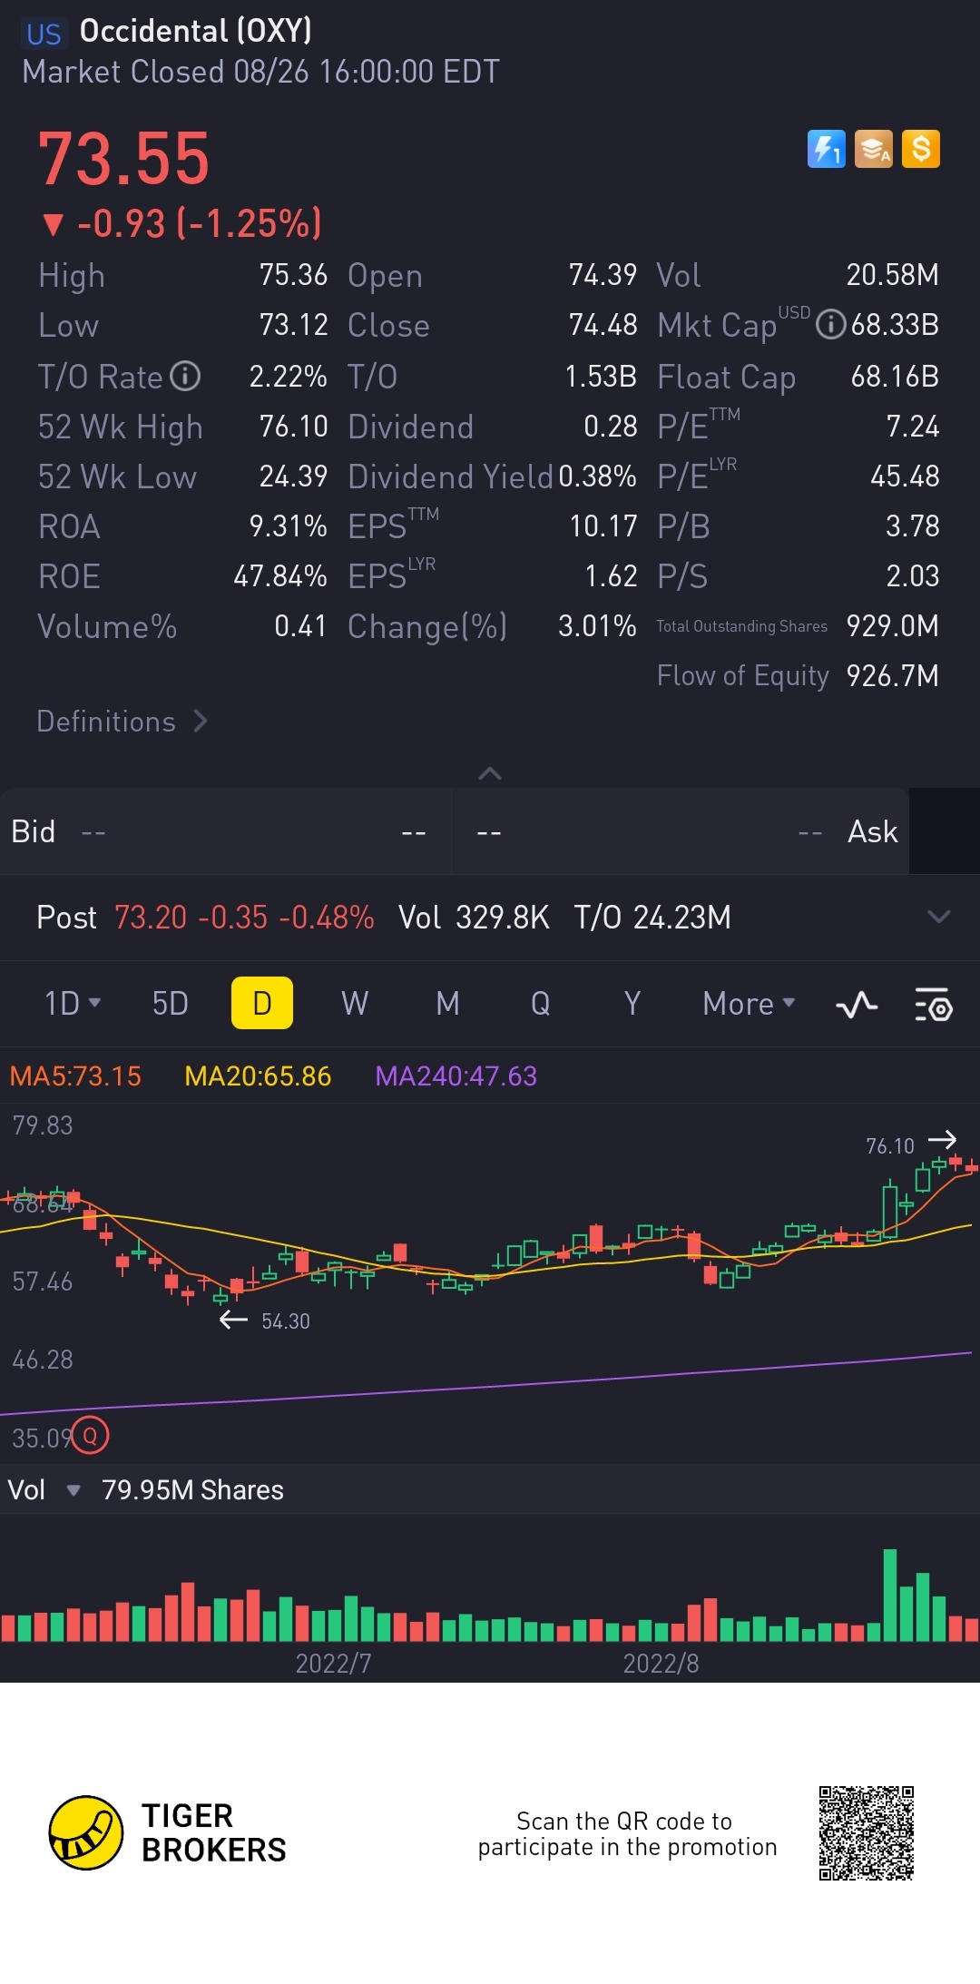
Task: Tap the P/E LYR value 45.48
Action: pyautogui.click(x=905, y=476)
